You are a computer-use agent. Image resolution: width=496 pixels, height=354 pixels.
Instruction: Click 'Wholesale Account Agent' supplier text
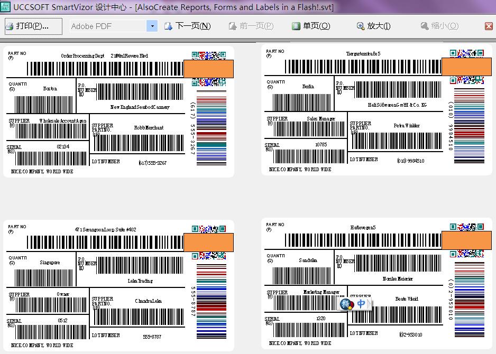point(62,121)
